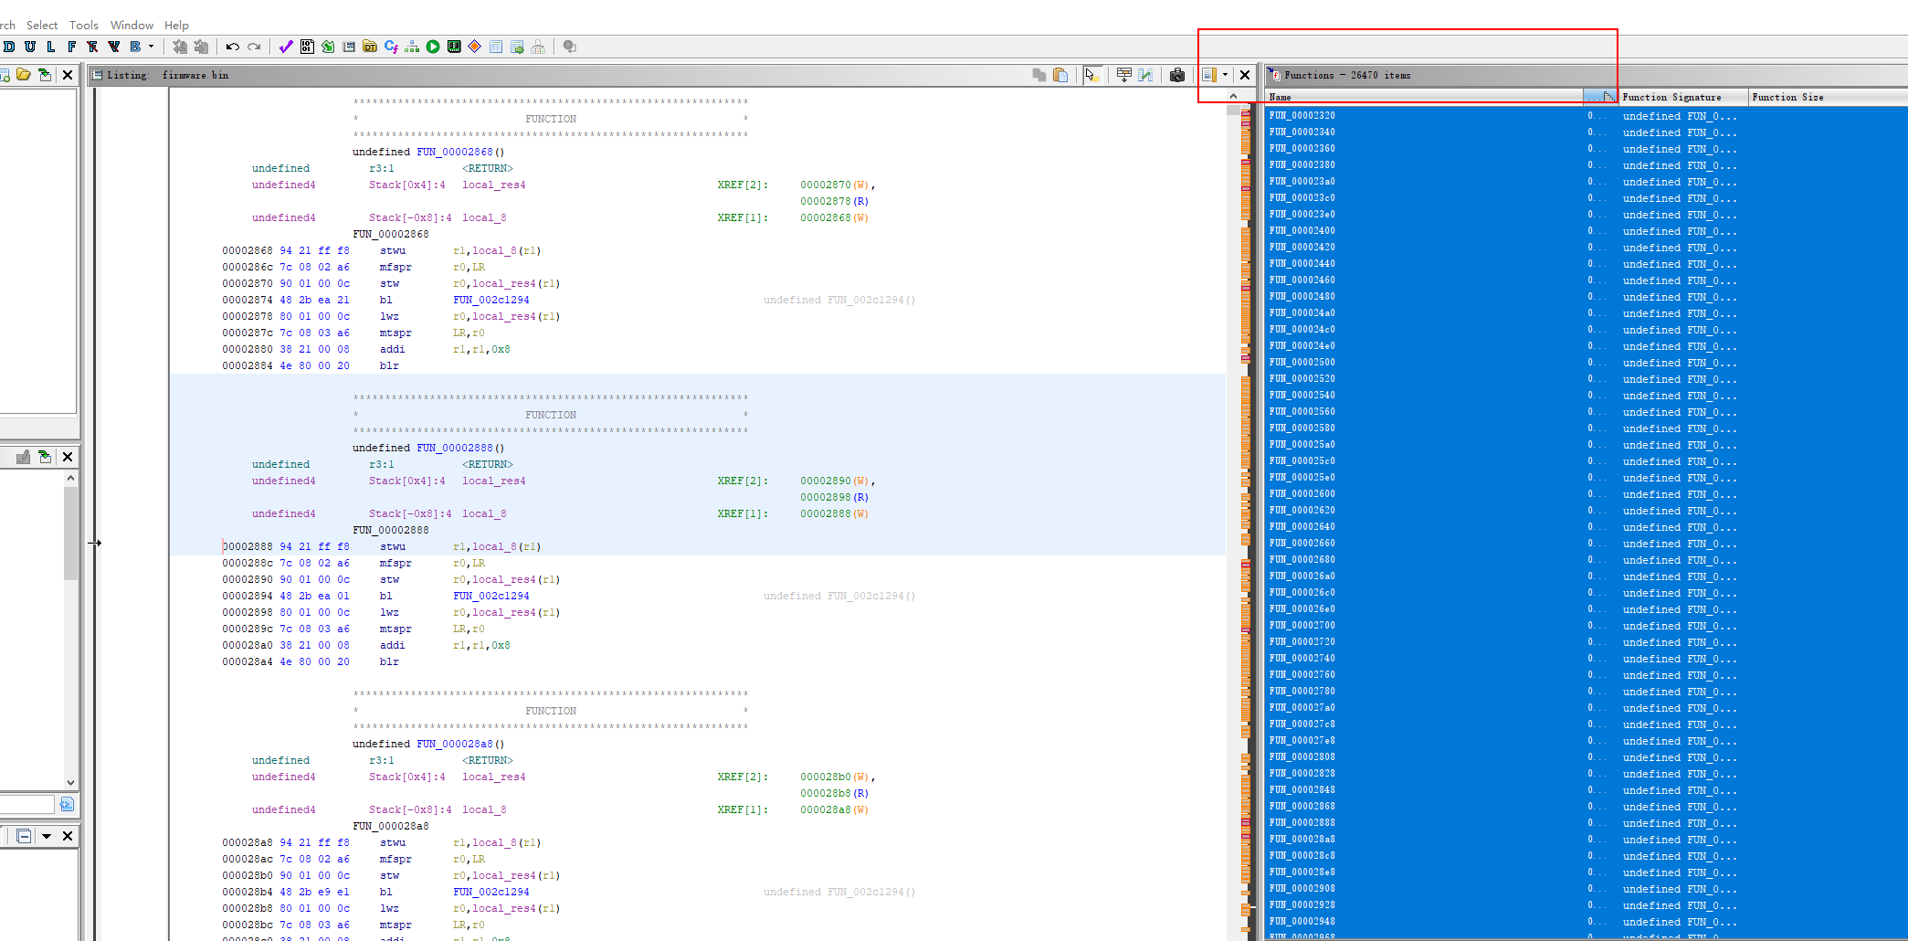1908x941 pixels.
Task: Close the Listing panel with X
Action: point(1245,75)
